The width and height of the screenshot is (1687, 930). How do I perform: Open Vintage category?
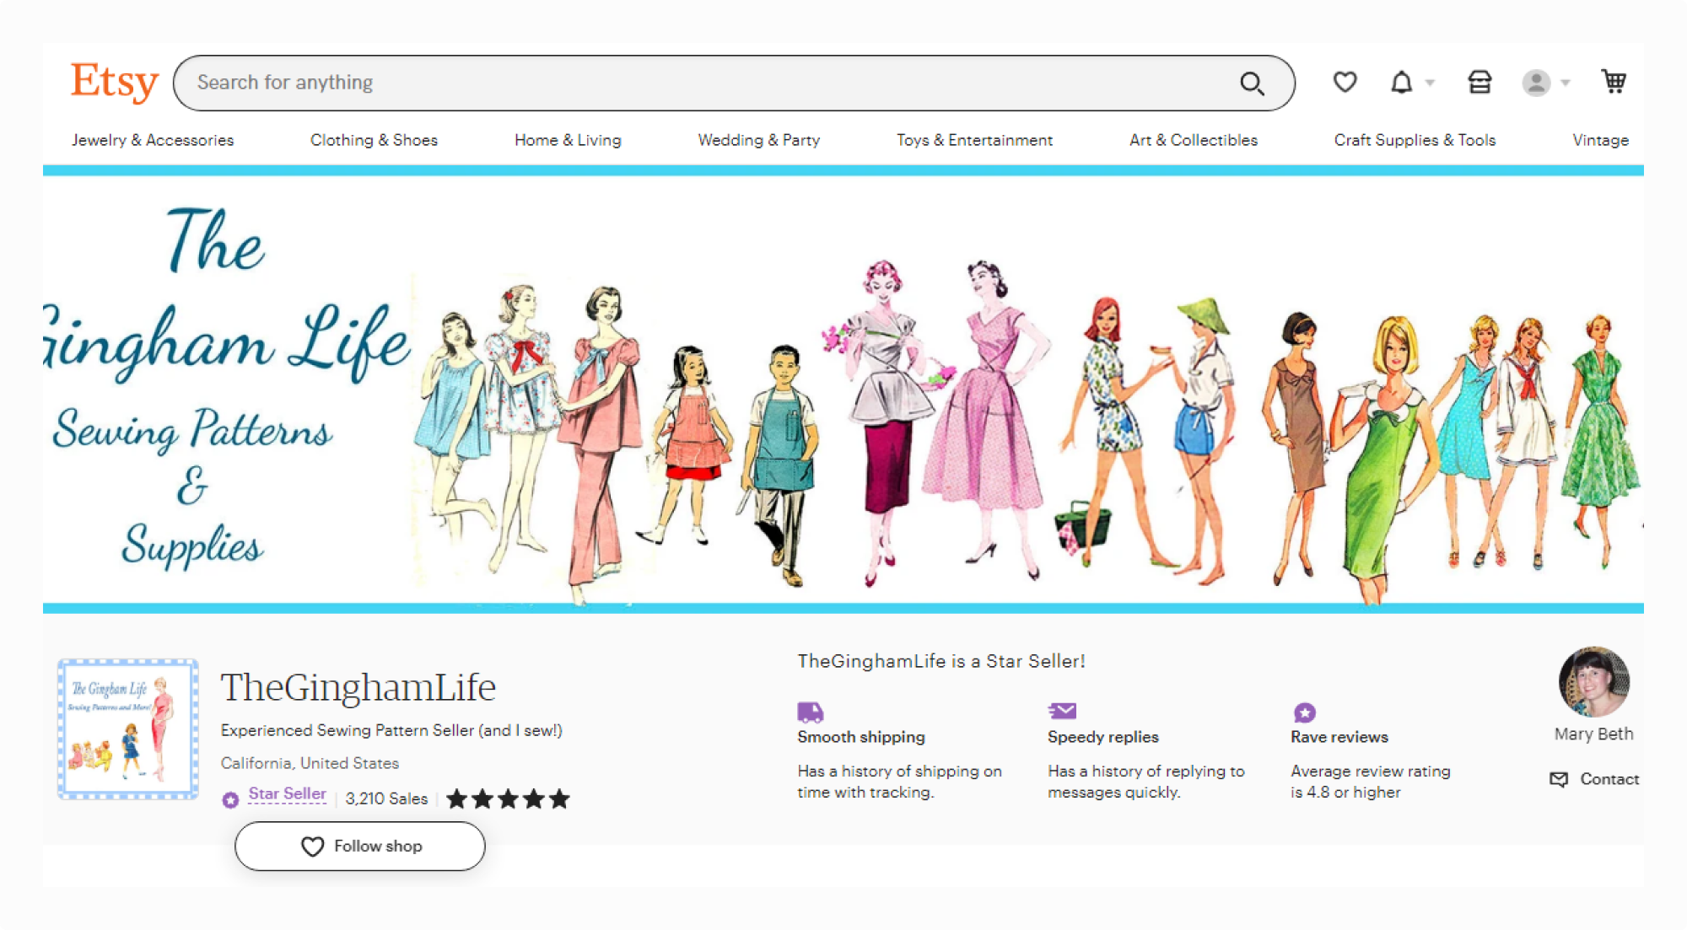[x=1600, y=140]
